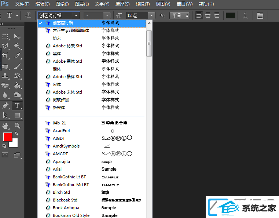The height and width of the screenshot is (218, 279).
Task: Select the Path Selection tool
Action: pyautogui.click(x=5, y=115)
